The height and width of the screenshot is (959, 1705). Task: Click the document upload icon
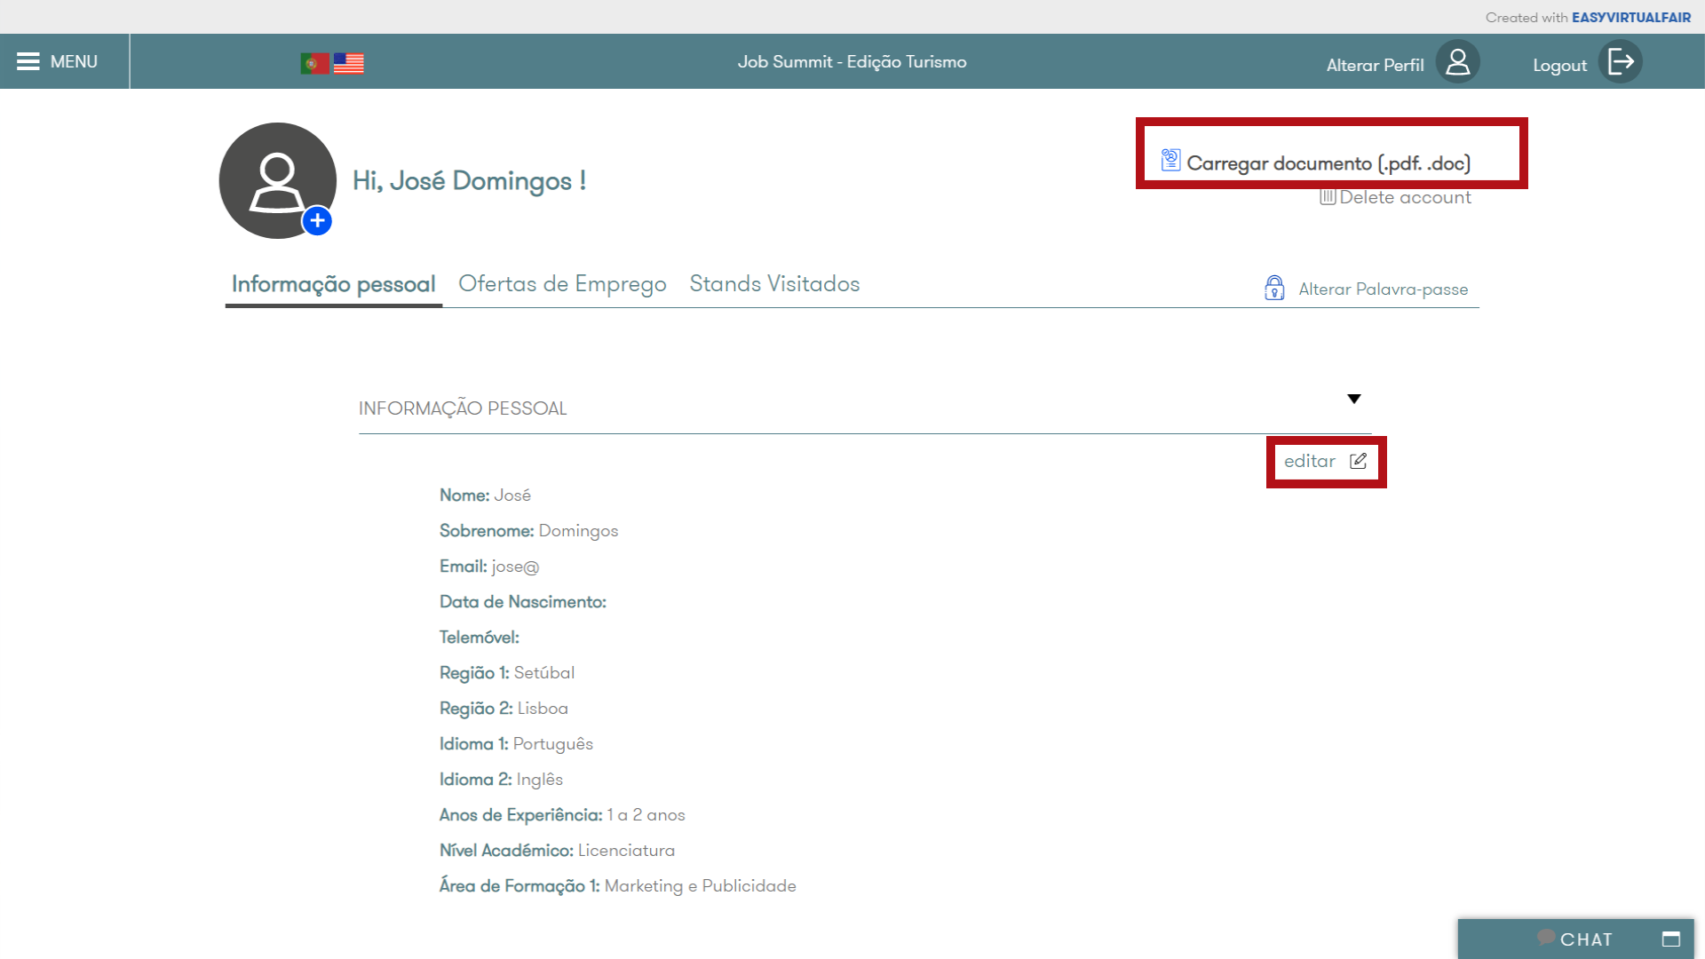(x=1170, y=160)
